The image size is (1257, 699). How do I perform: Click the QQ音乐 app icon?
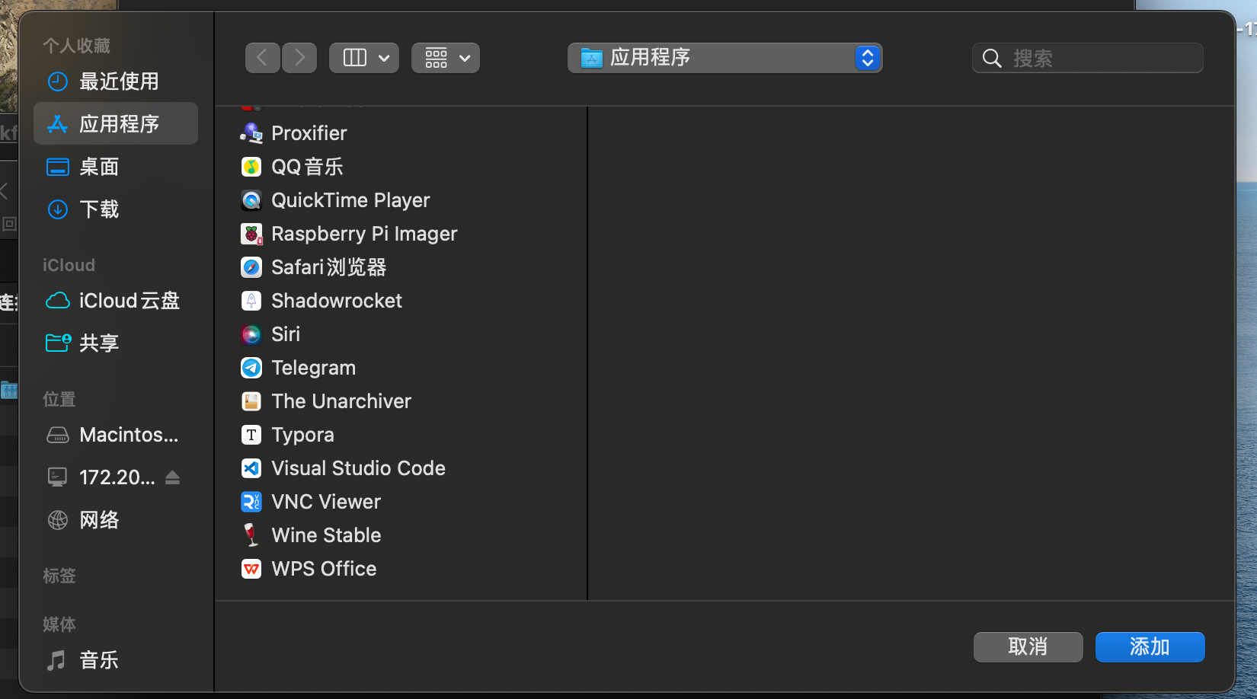[251, 167]
